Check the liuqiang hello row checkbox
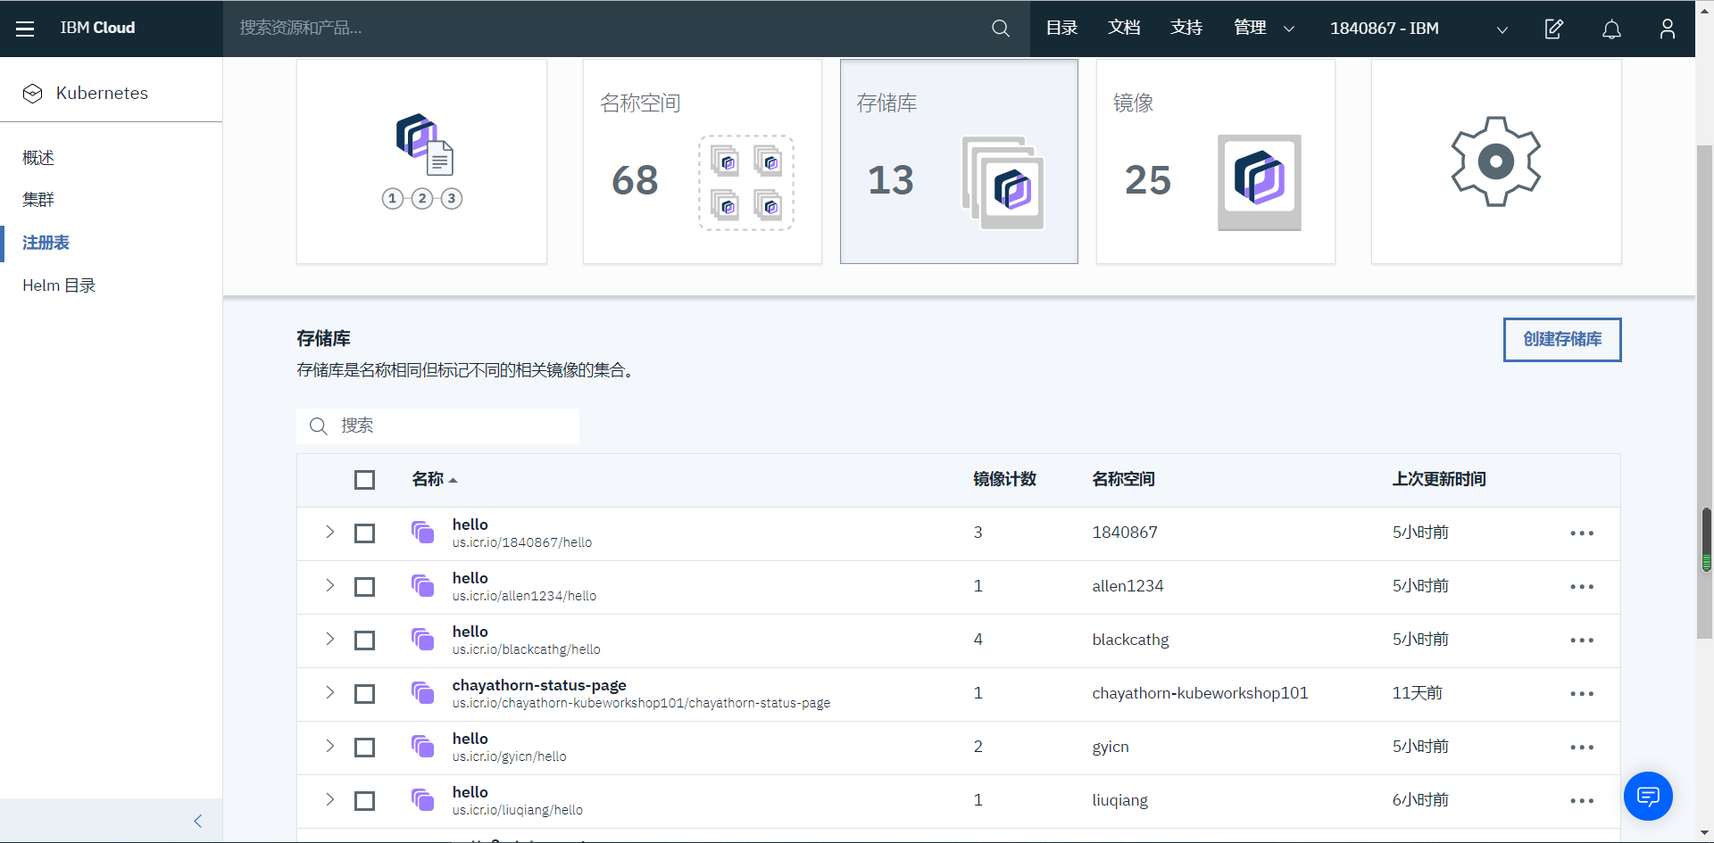This screenshot has width=1714, height=843. click(x=364, y=801)
